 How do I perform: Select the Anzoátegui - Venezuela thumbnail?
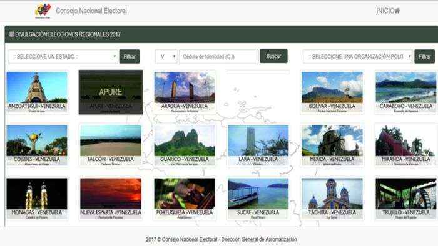(37, 92)
